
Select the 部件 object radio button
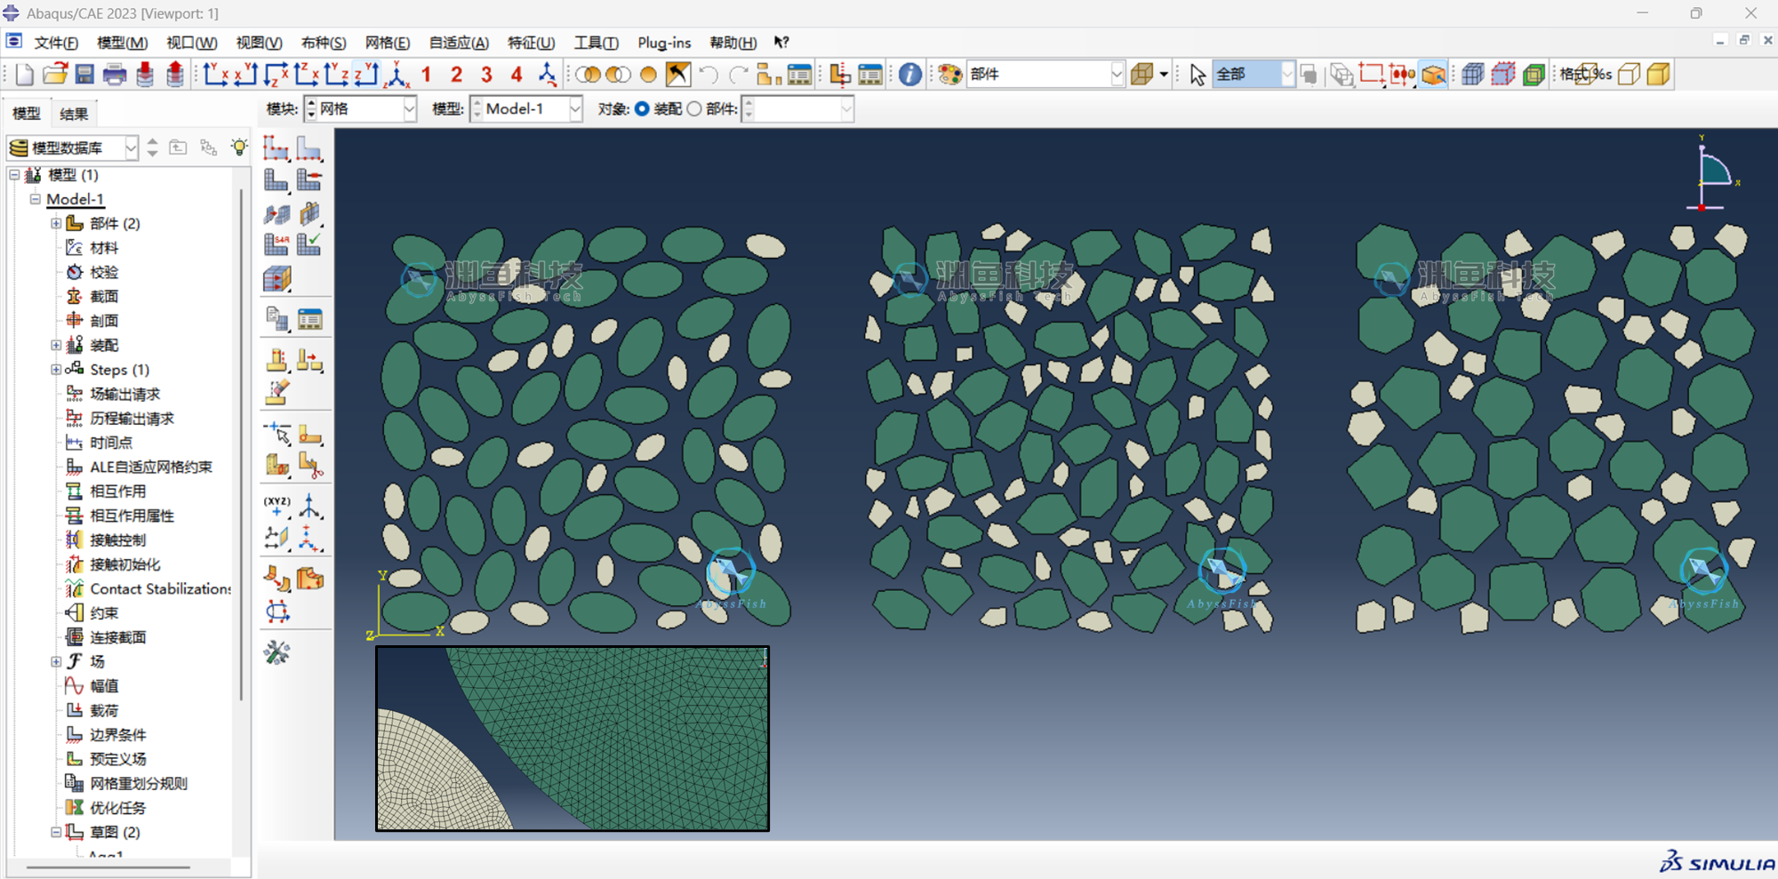click(694, 108)
